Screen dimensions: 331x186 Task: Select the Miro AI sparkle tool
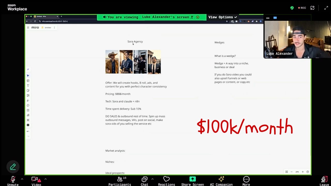[28, 69]
